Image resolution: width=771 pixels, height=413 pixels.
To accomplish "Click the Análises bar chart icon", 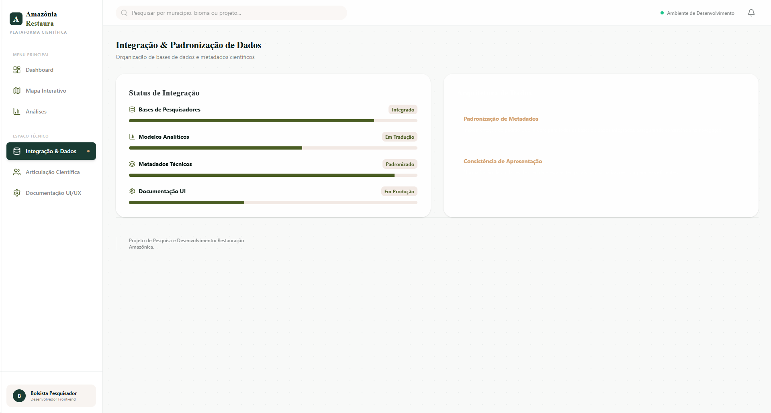I will 17,111.
